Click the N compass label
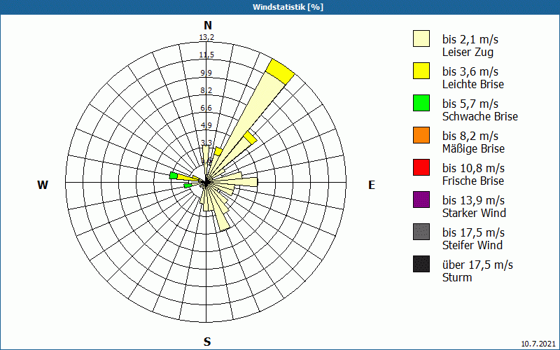Image resolution: width=560 pixels, height=350 pixels. tap(207, 25)
